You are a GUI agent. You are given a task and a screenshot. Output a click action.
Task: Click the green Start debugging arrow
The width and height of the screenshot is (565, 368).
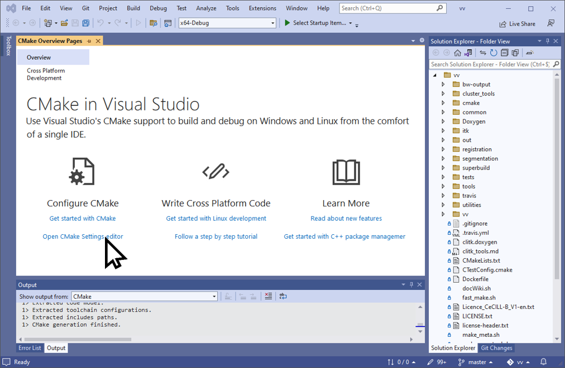(287, 23)
